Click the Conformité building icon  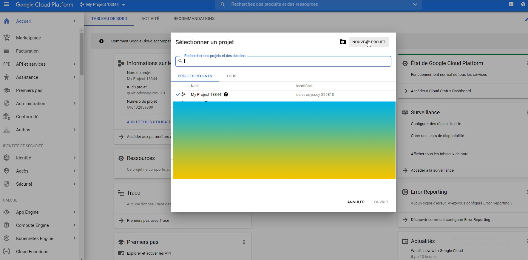(7, 116)
